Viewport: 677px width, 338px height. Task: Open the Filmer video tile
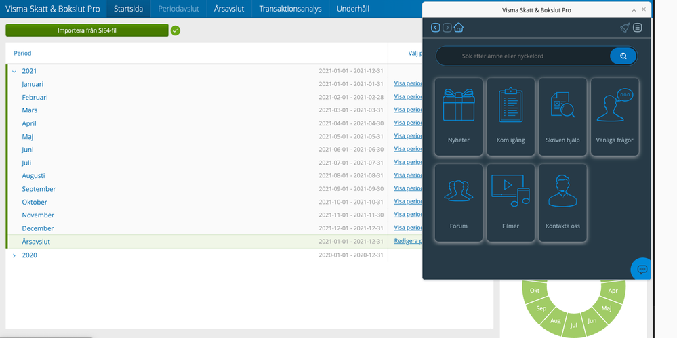pyautogui.click(x=510, y=202)
